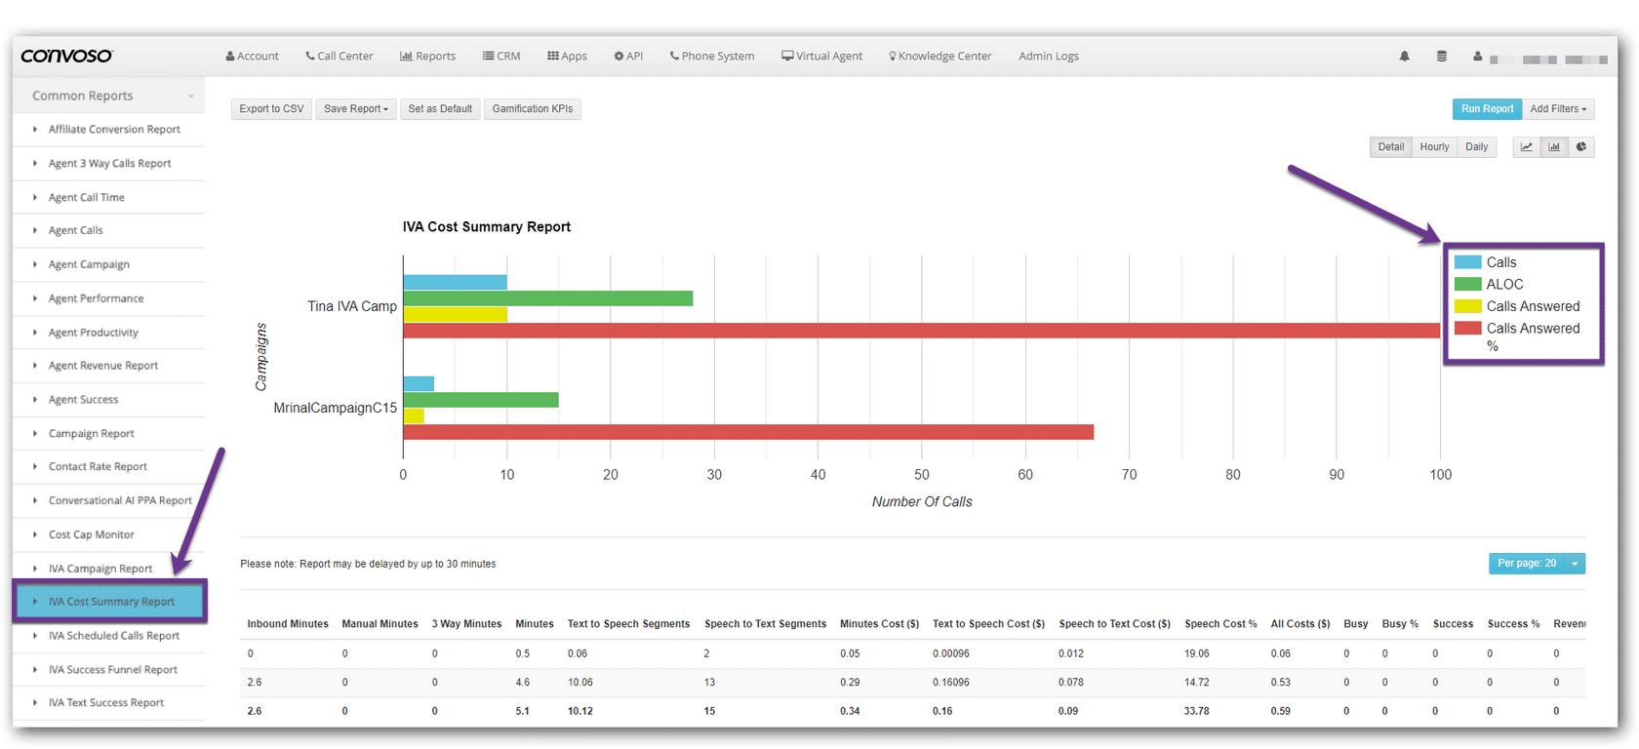Open the Per page: 20 dropdown

click(x=1574, y=564)
